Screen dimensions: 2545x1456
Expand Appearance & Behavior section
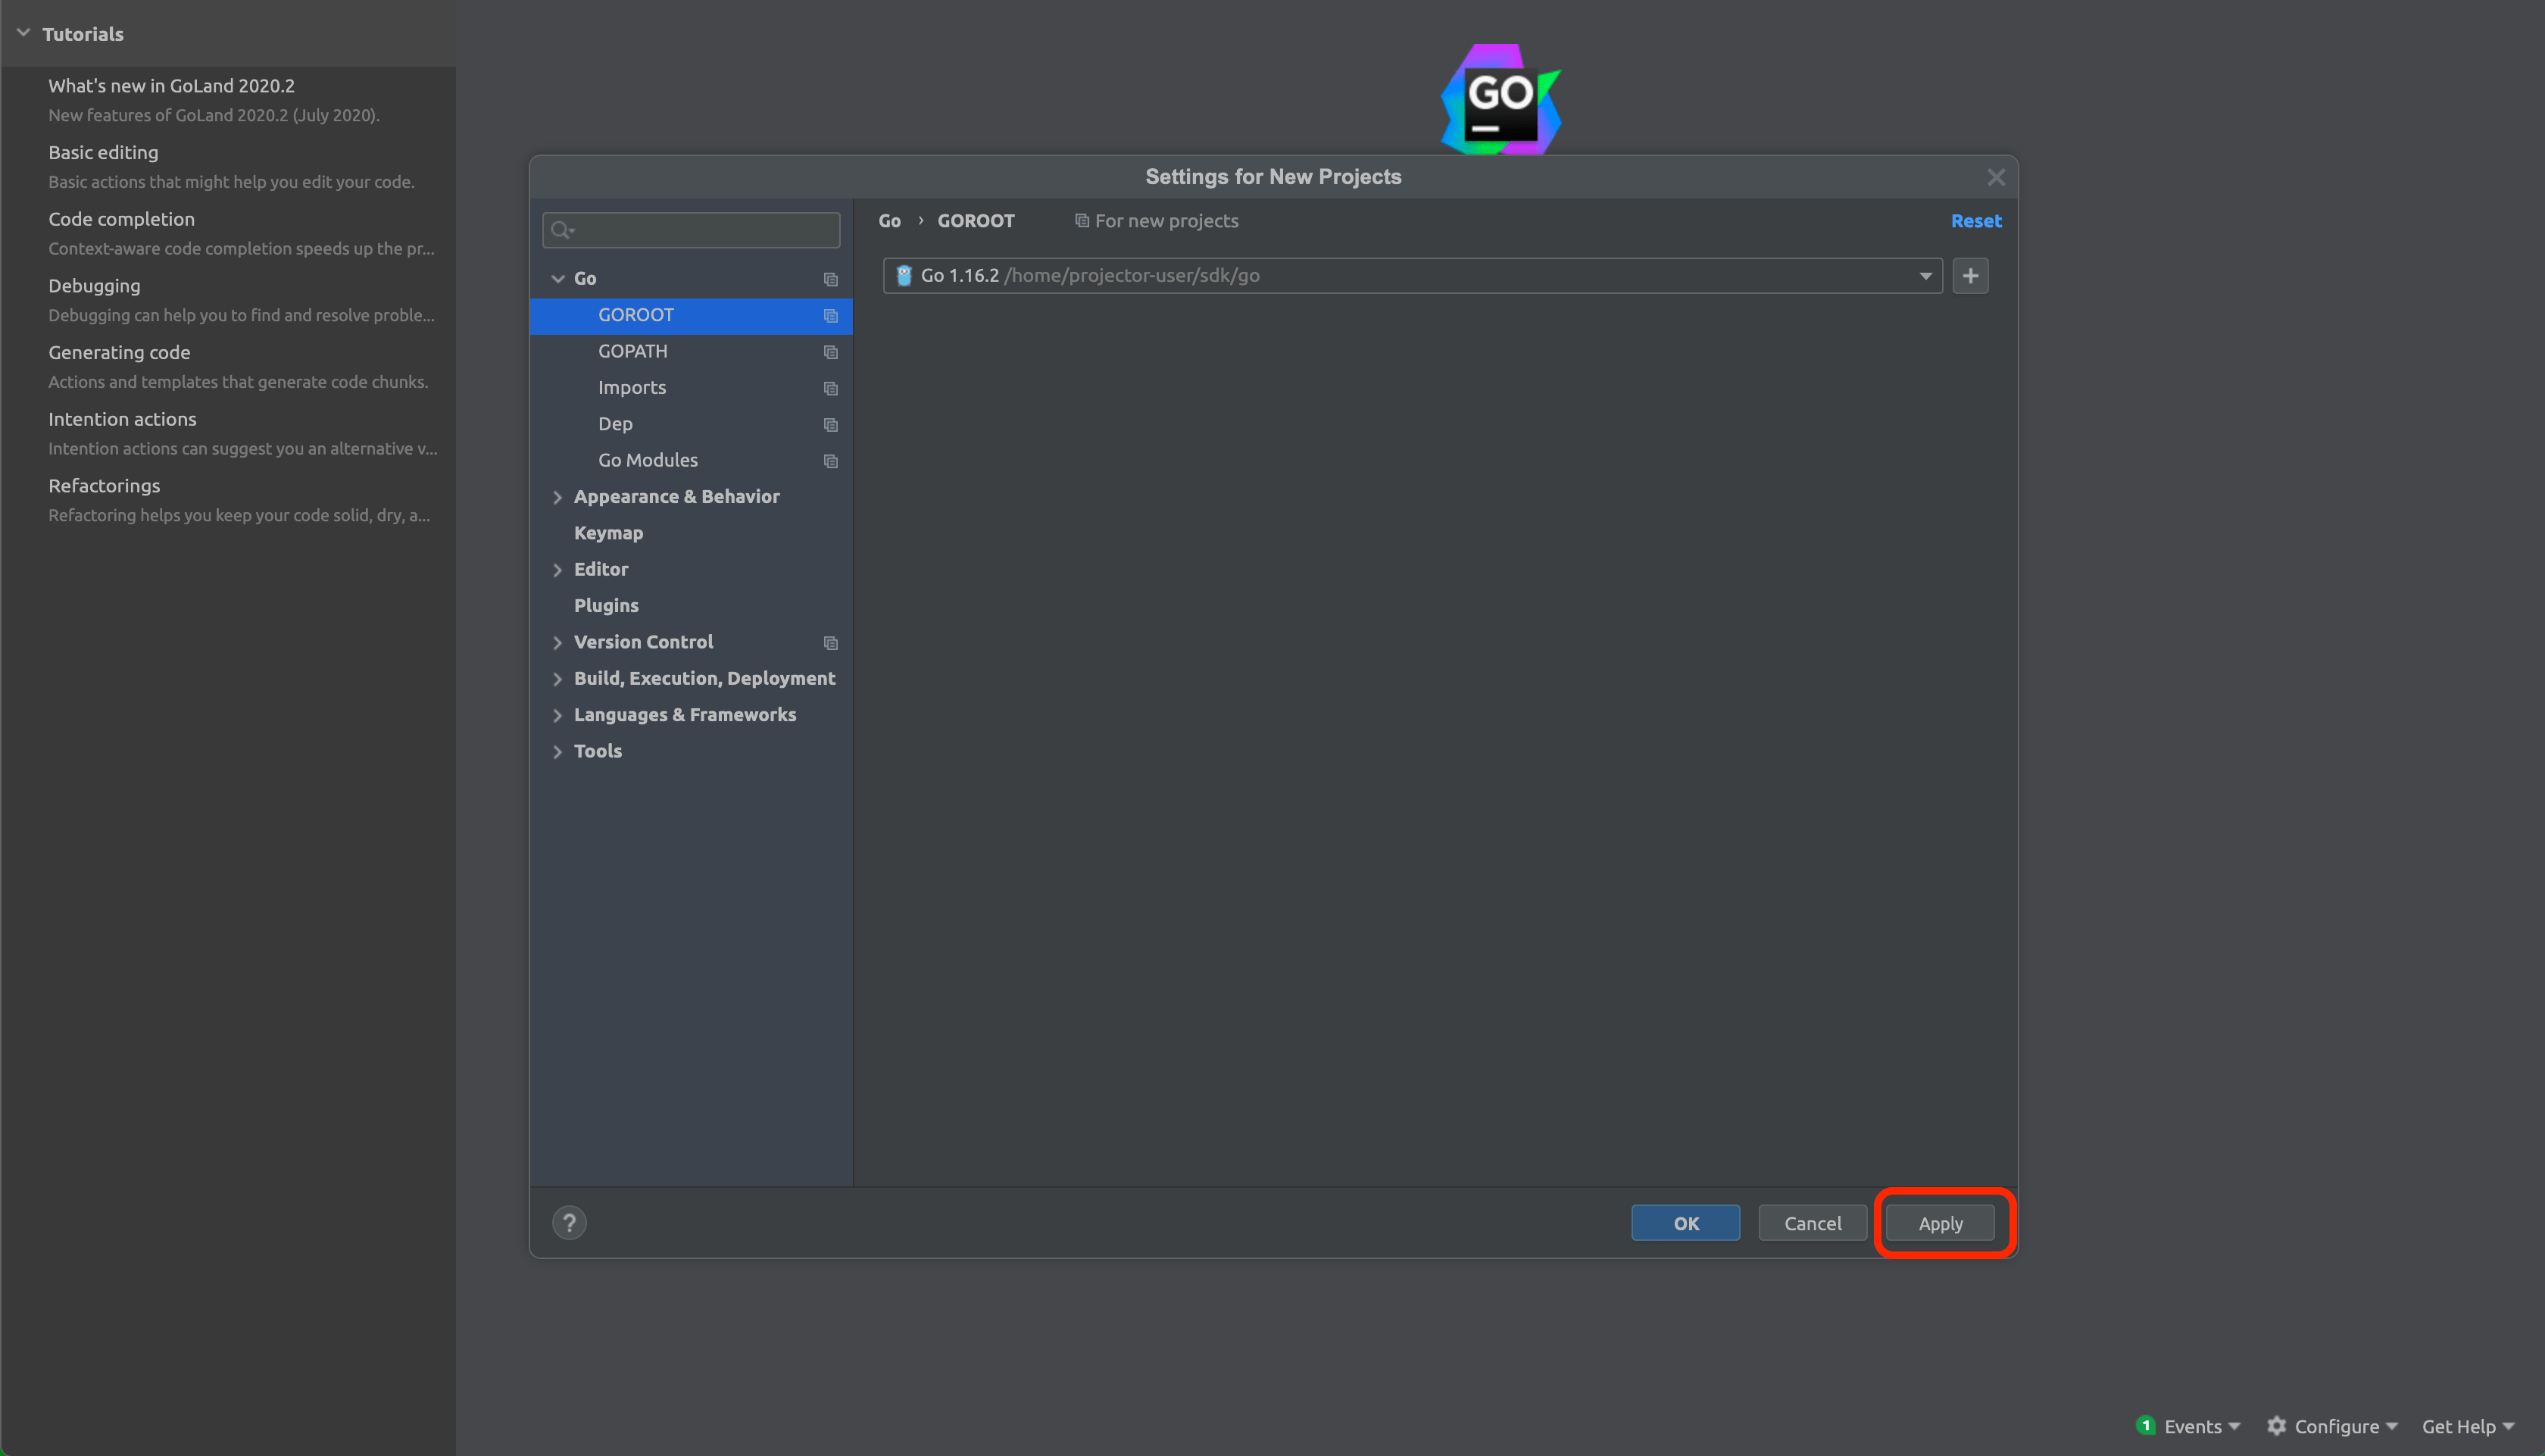click(x=557, y=497)
